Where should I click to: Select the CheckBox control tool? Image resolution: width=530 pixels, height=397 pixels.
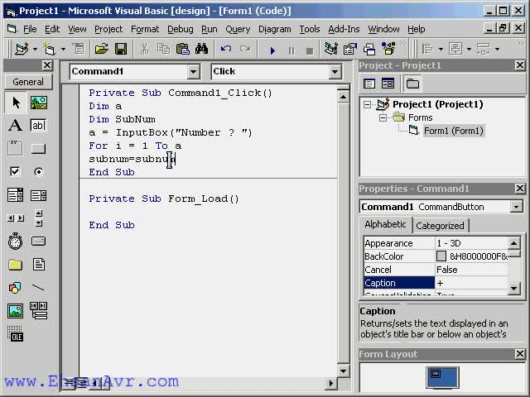16,171
